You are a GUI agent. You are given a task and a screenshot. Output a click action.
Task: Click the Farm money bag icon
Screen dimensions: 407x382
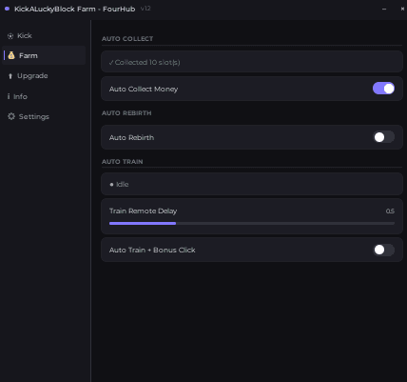(x=11, y=55)
